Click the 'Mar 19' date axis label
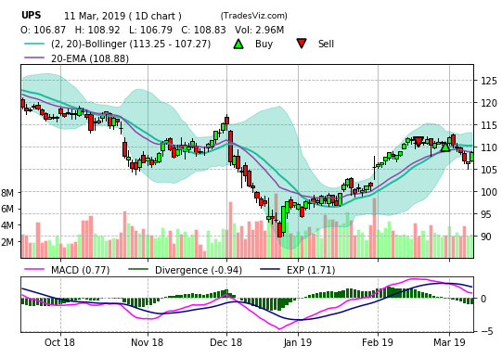The height and width of the screenshot is (358, 502). [449, 342]
